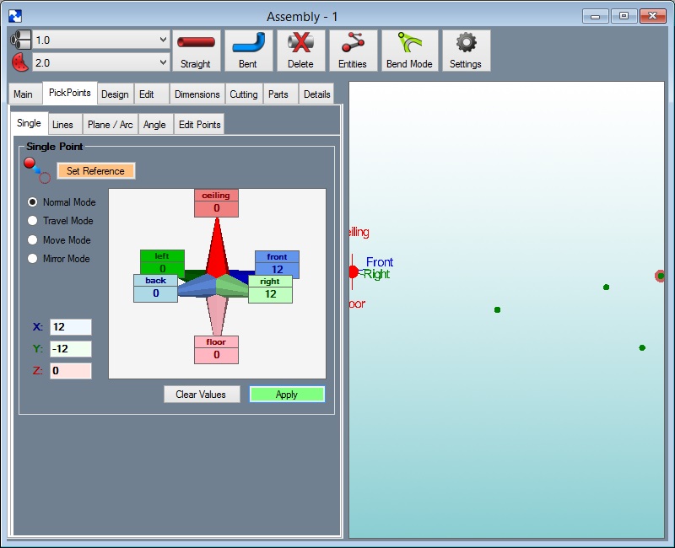The height and width of the screenshot is (548, 675).
Task: Open the Details tab
Action: coord(317,94)
